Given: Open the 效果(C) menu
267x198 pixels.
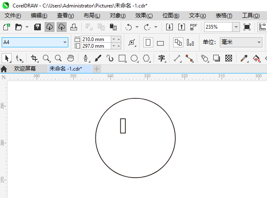Looking at the screenshot, I should coord(144,16).
